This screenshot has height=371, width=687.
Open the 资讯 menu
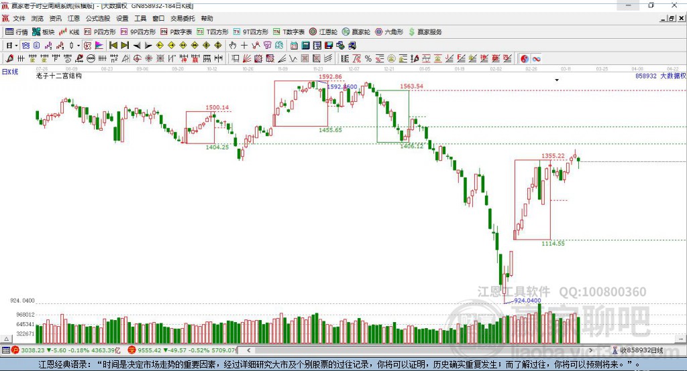point(55,18)
